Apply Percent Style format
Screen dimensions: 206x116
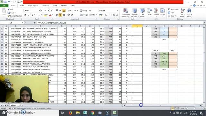(x=106, y=15)
